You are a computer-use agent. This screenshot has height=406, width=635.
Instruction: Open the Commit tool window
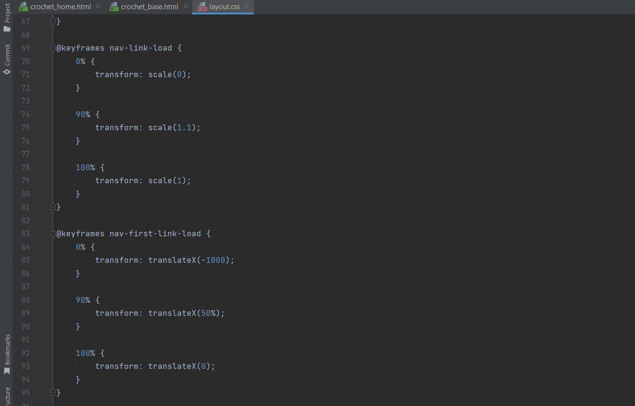7,59
